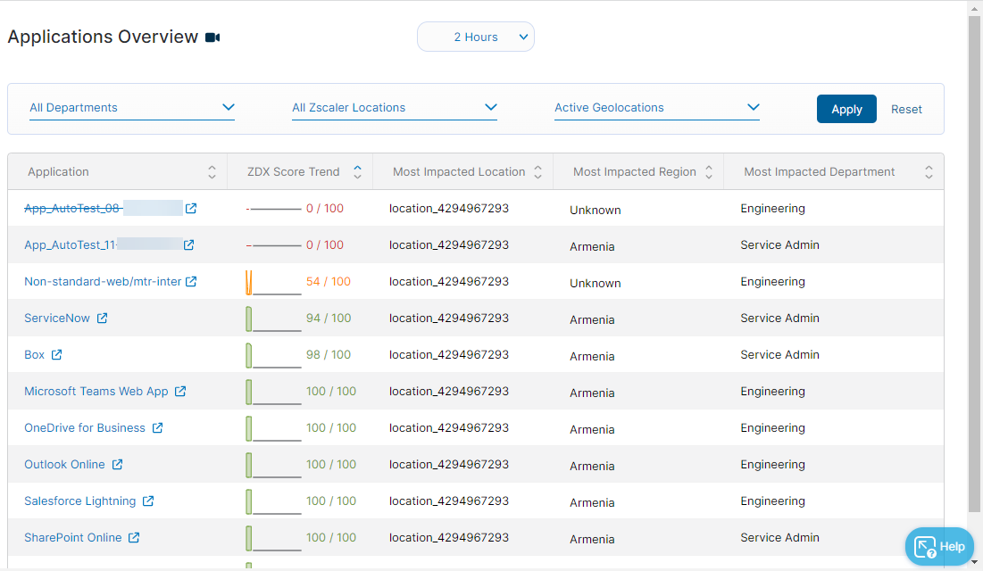
Task: Open Microsoft Teams Web App external link icon
Action: tap(180, 392)
